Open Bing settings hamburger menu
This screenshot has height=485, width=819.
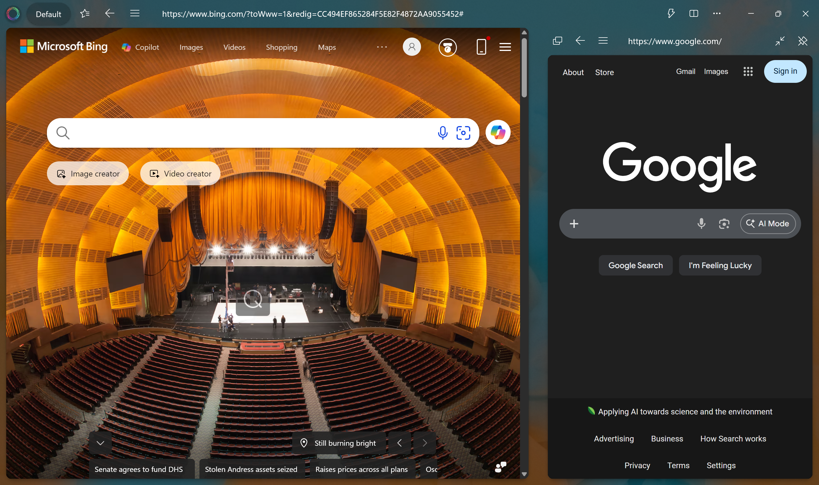coord(505,47)
